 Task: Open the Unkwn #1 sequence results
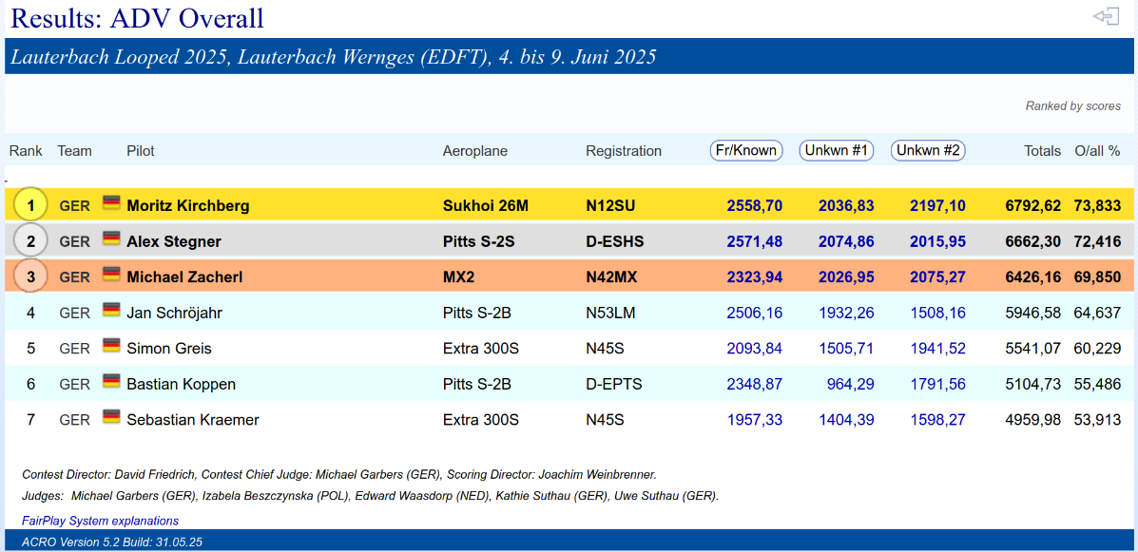(x=837, y=150)
